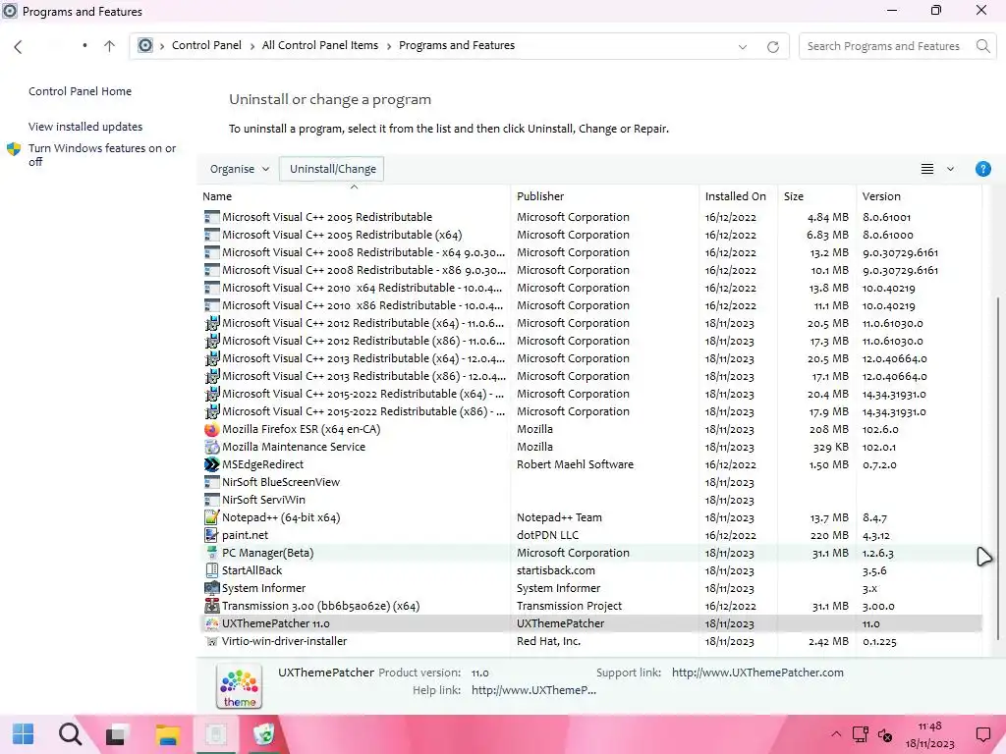Expand the address bar history dropdown
1006x754 pixels.
click(x=743, y=46)
